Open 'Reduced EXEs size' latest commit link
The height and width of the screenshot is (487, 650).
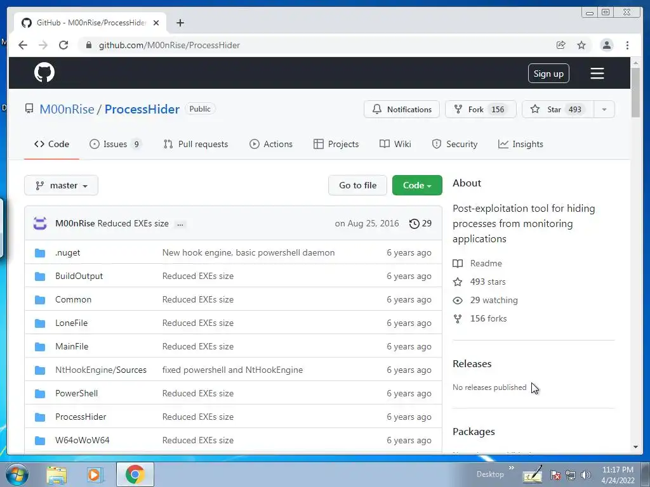point(133,223)
